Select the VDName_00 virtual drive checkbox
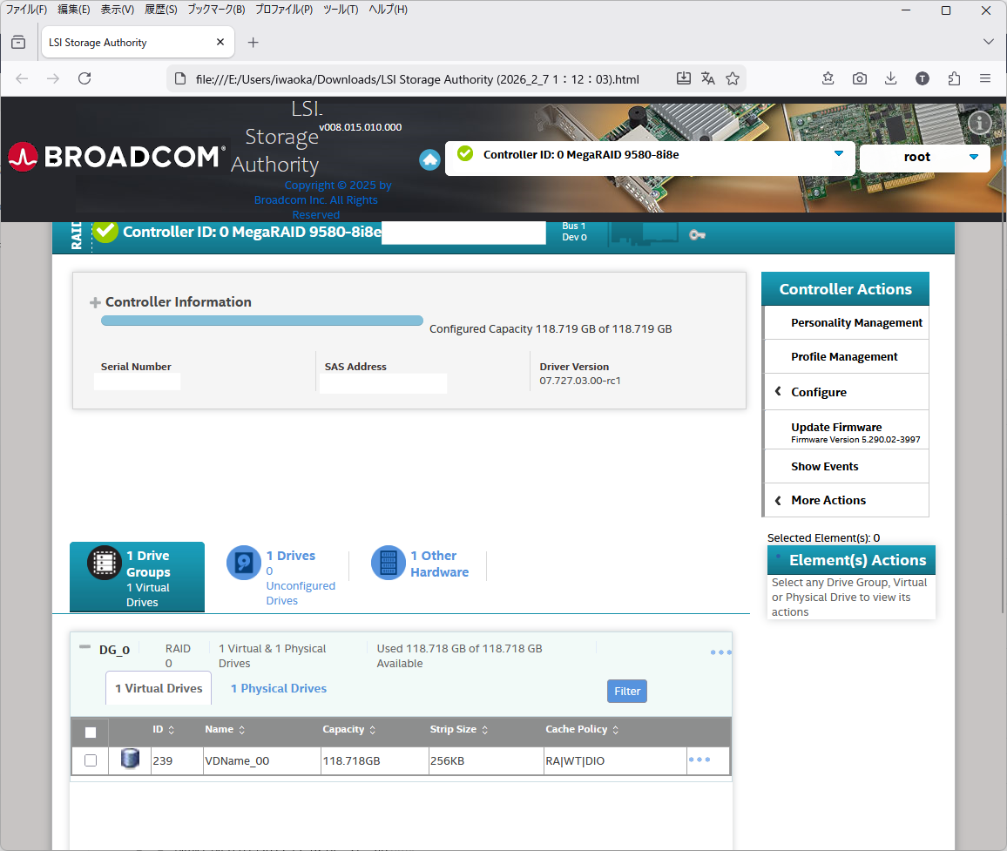 pos(91,760)
